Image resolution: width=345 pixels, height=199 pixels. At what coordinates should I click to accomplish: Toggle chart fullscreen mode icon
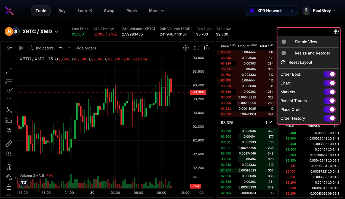coord(197,48)
